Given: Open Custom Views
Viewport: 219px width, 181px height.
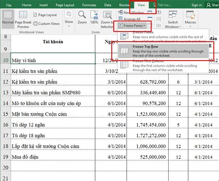Looking at the screenshot, I should [46, 24].
